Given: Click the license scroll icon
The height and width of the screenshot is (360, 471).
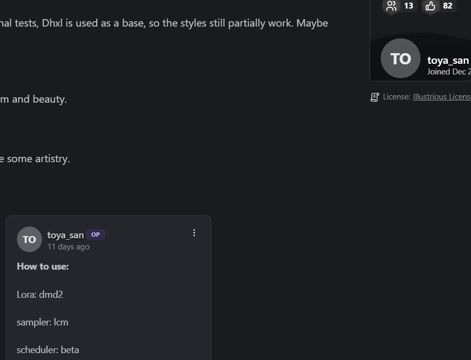Looking at the screenshot, I should pos(375,97).
